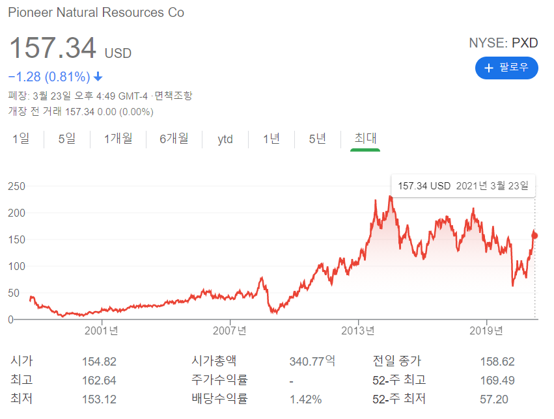Switch to the 1일 chart tab
The image size is (554, 419).
coord(20,139)
